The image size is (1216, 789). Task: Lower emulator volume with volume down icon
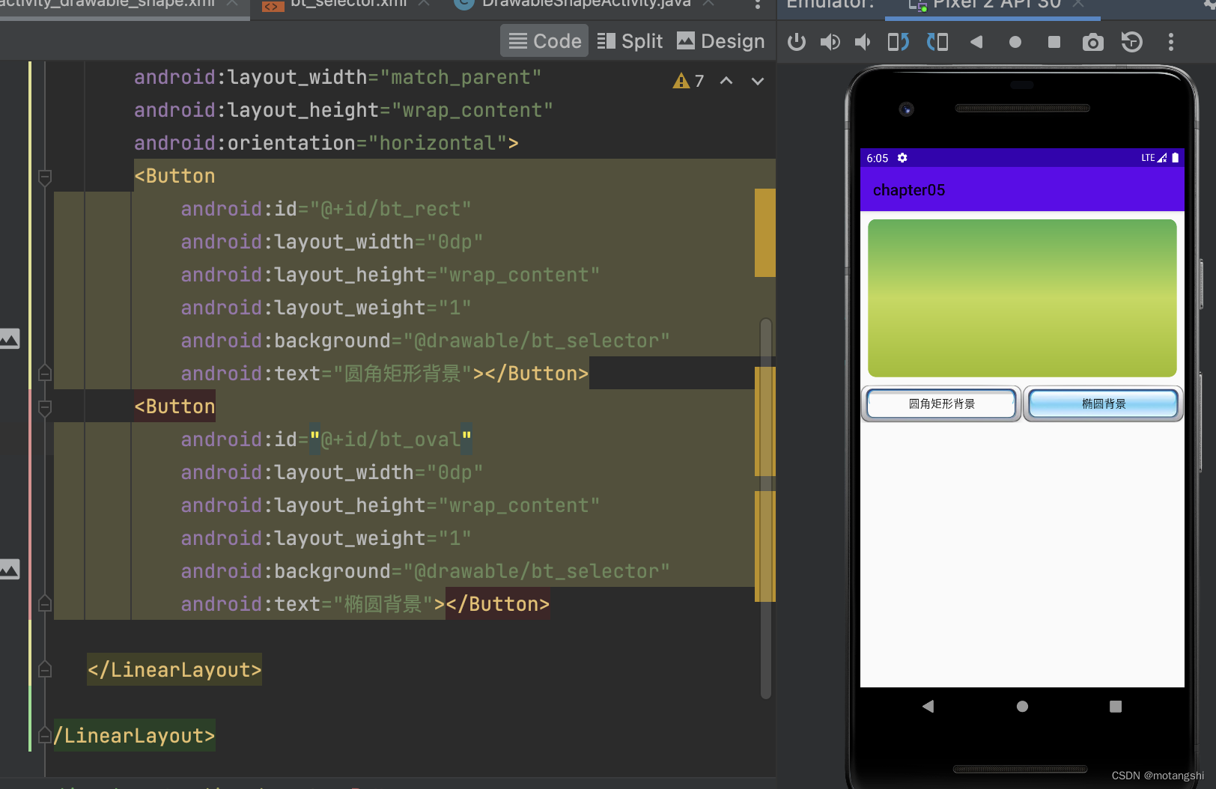coord(862,42)
